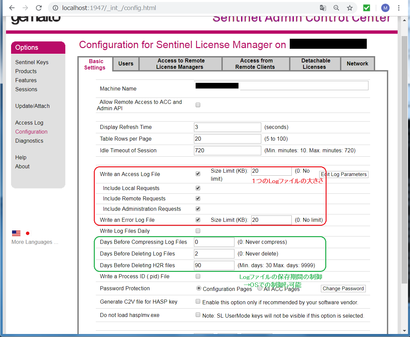Screen dimensions: 410x337
Task: Click the Edit Log Parameters button
Action: pyautogui.click(x=344, y=174)
